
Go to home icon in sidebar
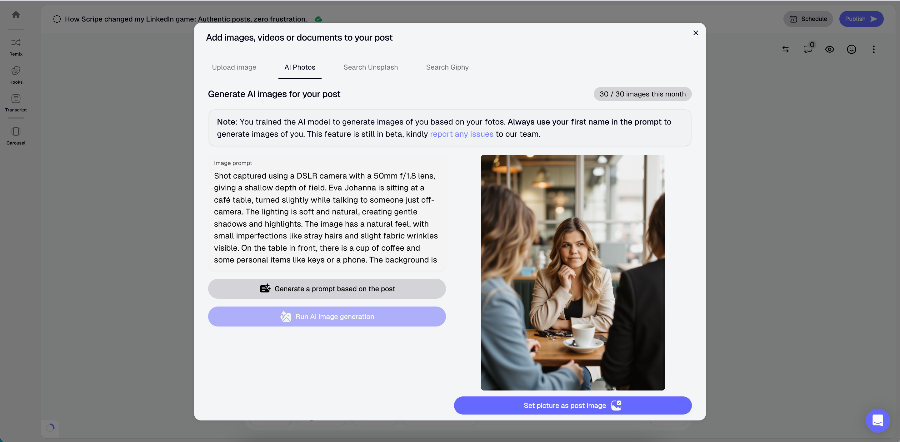[x=16, y=14]
